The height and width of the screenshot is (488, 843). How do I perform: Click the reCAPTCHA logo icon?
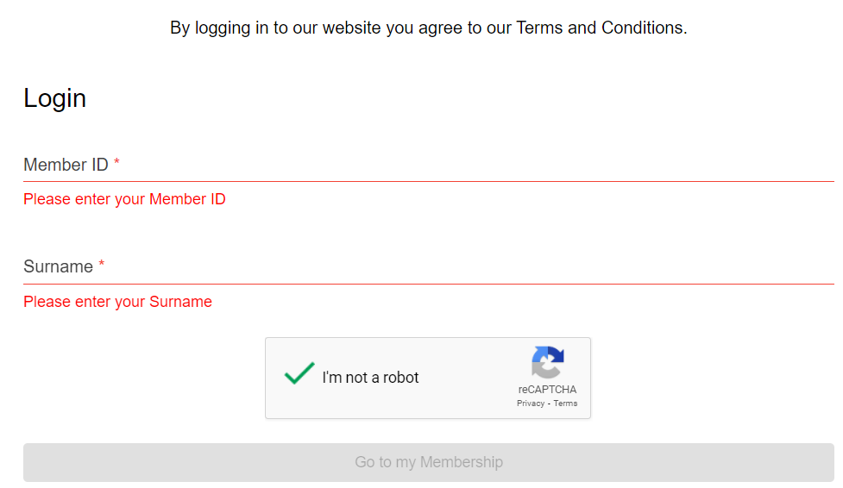[x=548, y=362]
